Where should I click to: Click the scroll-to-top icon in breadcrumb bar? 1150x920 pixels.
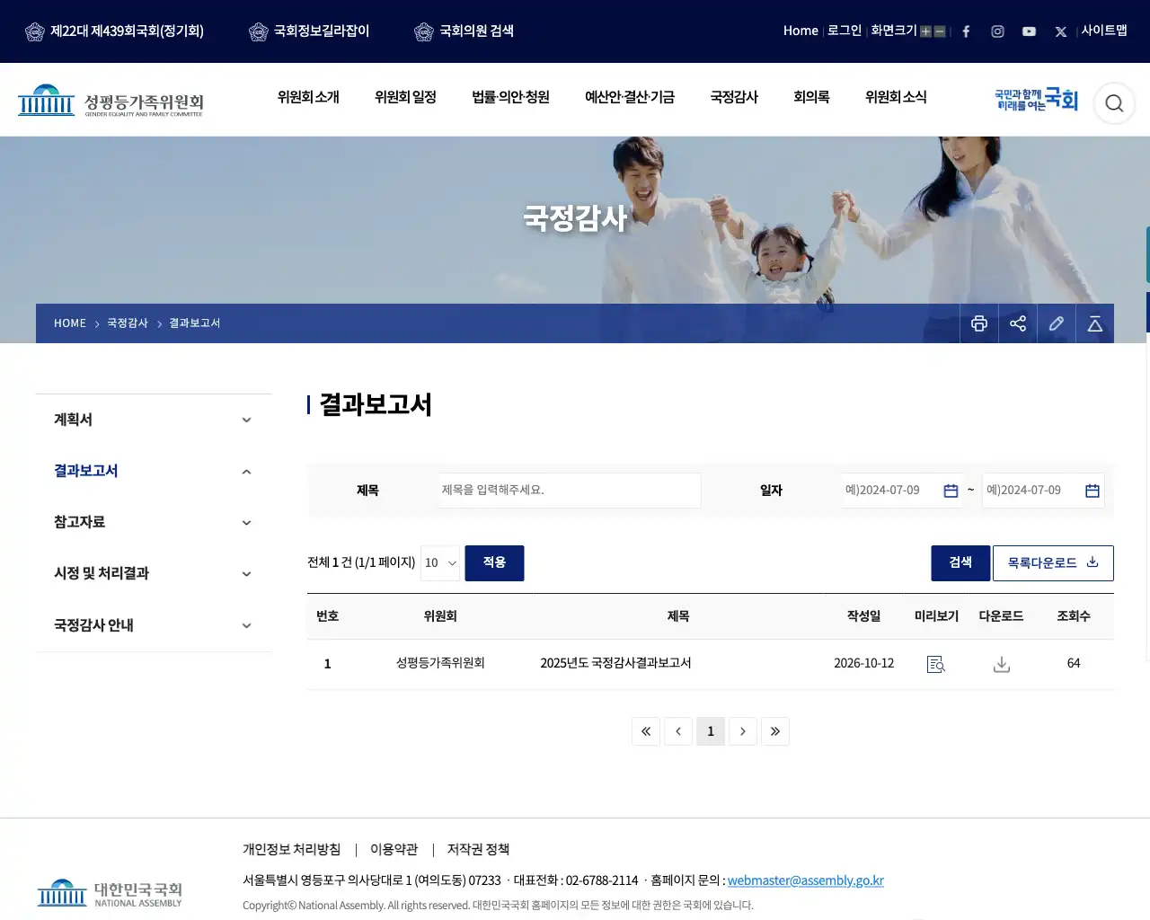click(1095, 323)
